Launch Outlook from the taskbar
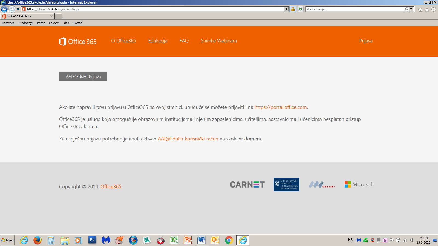The height and width of the screenshot is (246, 438). coord(215,240)
